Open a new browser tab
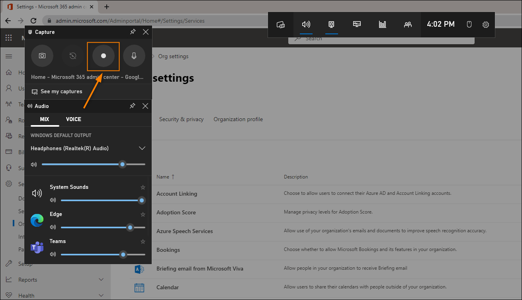 pyautogui.click(x=106, y=7)
